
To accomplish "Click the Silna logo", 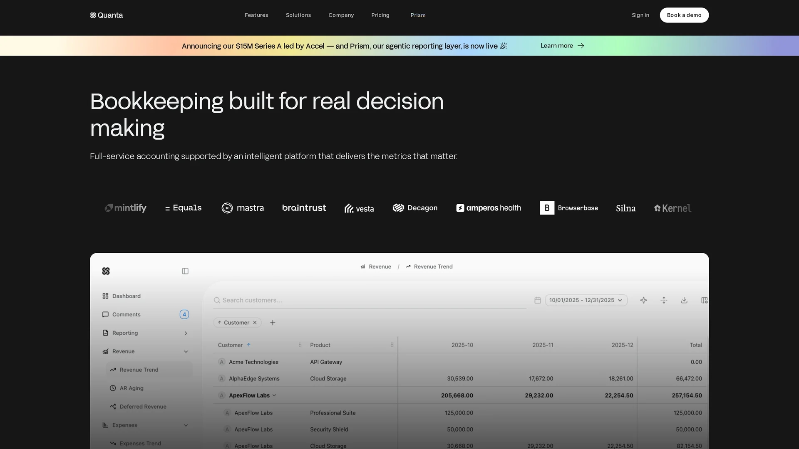I will (626, 208).
